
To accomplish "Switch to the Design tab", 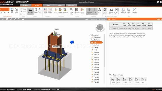I will [37, 5].
